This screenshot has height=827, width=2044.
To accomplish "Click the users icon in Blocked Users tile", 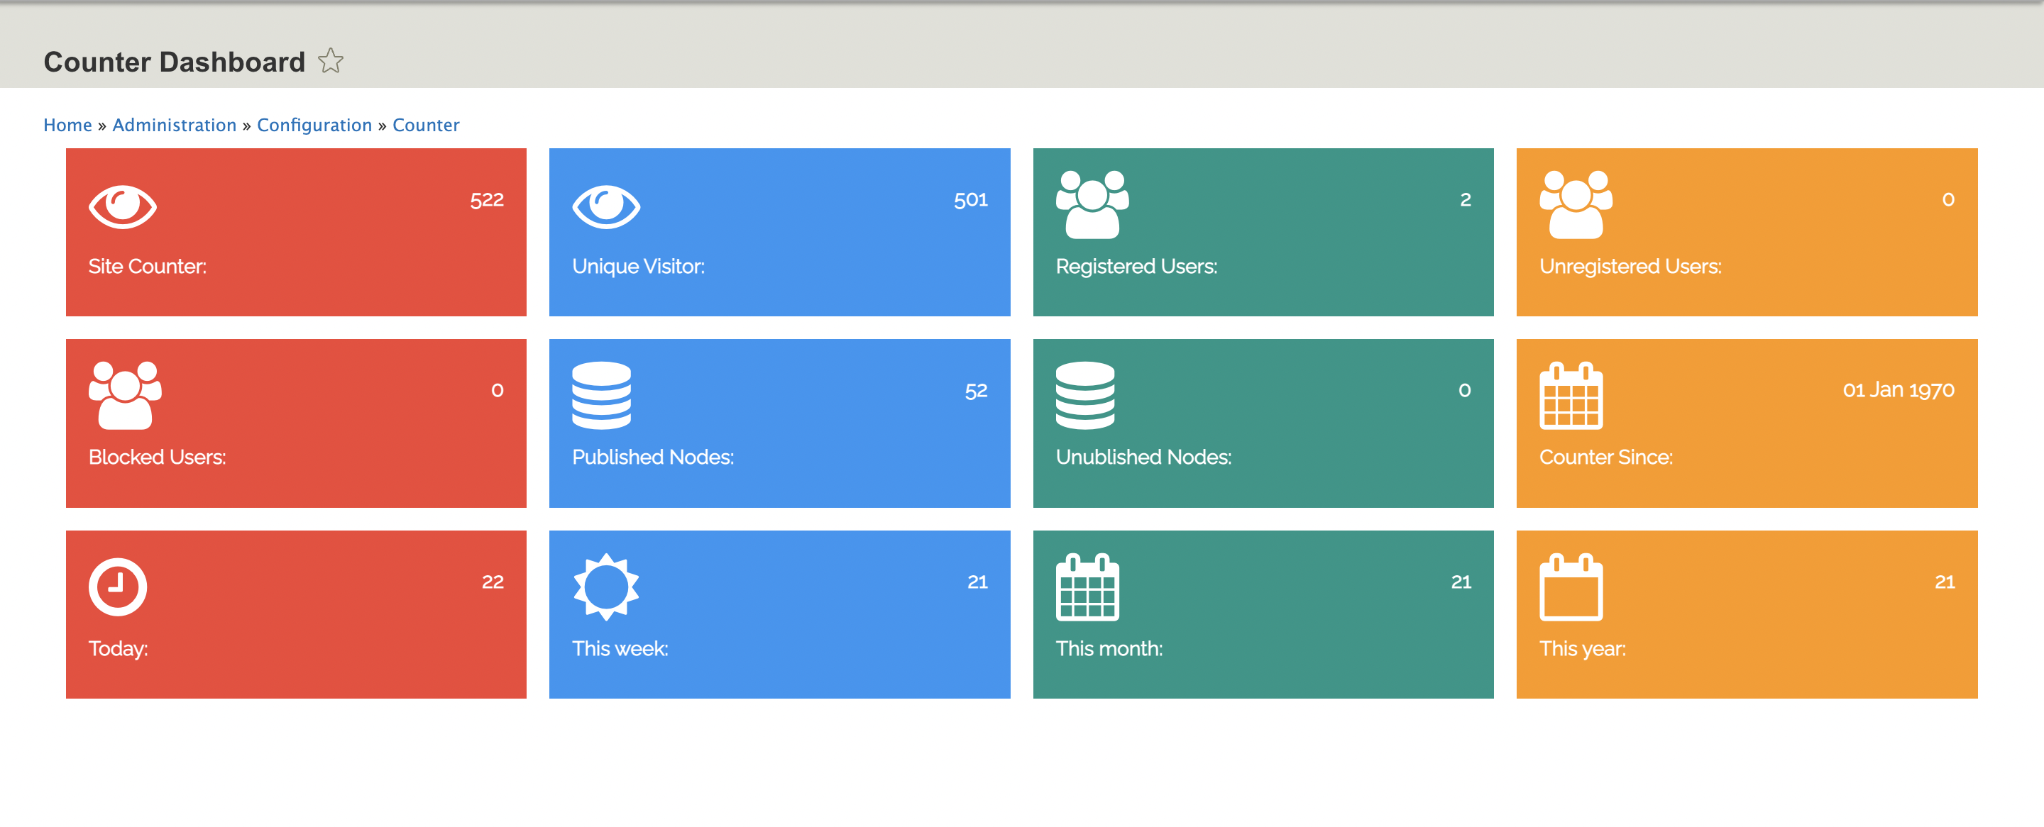I will click(x=125, y=396).
